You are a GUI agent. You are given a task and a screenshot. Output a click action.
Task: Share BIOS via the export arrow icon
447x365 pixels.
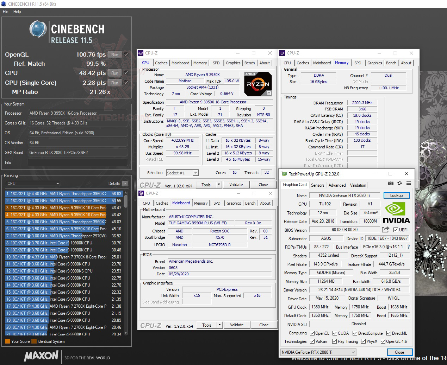(386, 230)
